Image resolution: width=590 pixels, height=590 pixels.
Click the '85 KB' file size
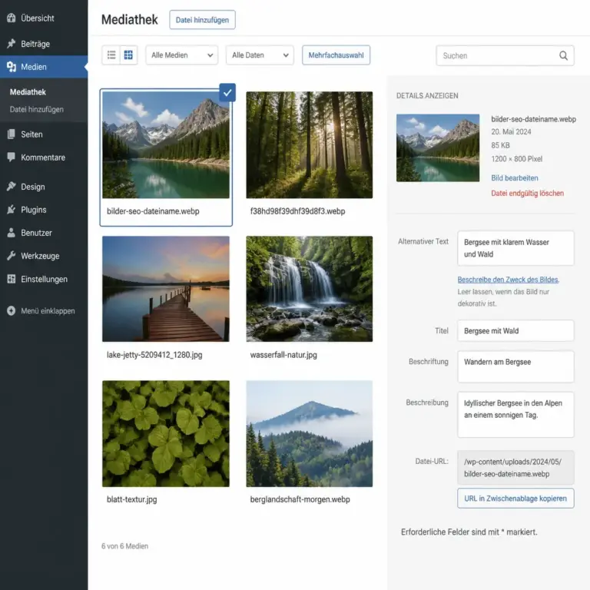coord(500,145)
